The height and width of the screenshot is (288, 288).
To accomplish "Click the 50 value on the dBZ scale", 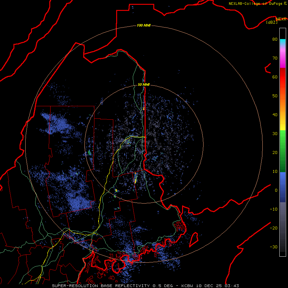I will click(275, 96).
